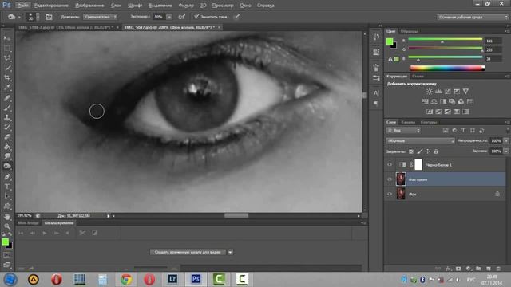Open the brush panel toggle icon
Screen dimensions: 511x287
(x=49, y=17)
